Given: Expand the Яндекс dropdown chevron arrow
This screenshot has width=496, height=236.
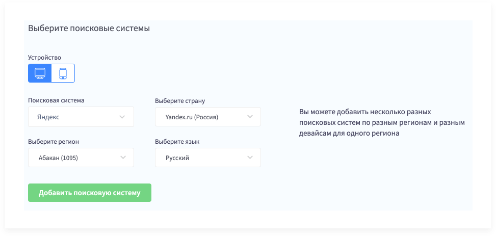Looking at the screenshot, I should [x=122, y=117].
